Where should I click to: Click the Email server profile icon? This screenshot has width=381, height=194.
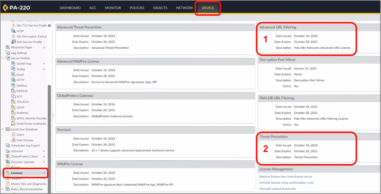tap(13, 75)
